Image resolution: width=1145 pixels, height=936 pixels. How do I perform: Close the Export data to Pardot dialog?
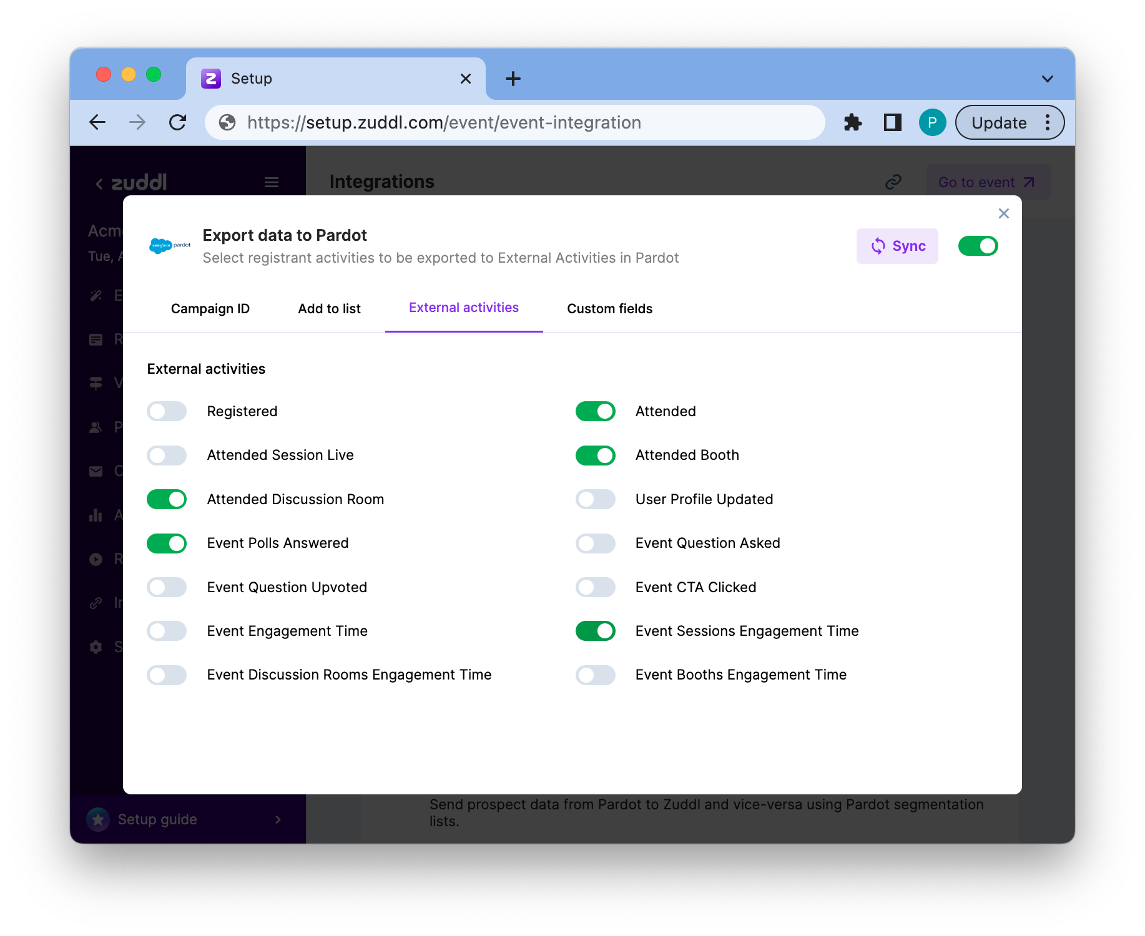tap(1004, 213)
